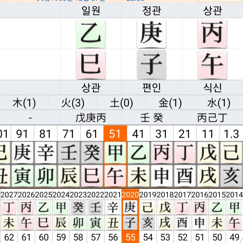
Task: Tap the highlighted age 55 cell
Action: click(130, 237)
